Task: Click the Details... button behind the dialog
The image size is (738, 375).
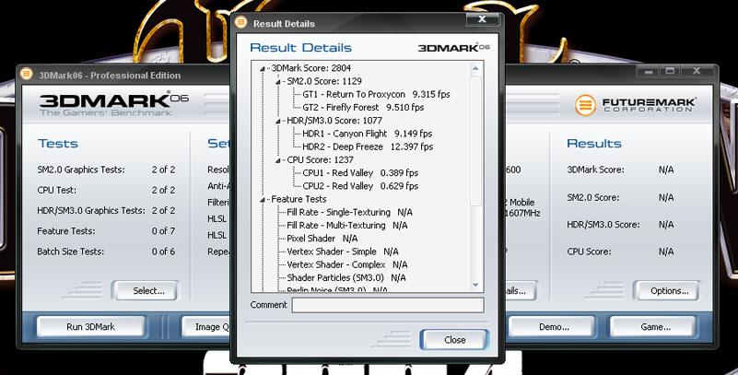Action: click(521, 291)
